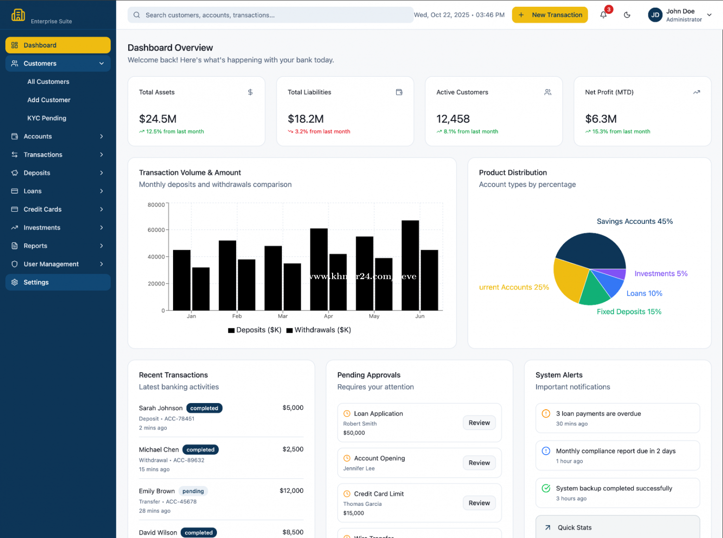Click the New Transaction button
This screenshot has height=538, width=723.
(x=549, y=15)
